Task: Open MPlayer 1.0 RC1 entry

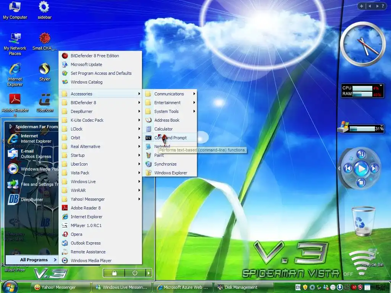Action: 100,225
